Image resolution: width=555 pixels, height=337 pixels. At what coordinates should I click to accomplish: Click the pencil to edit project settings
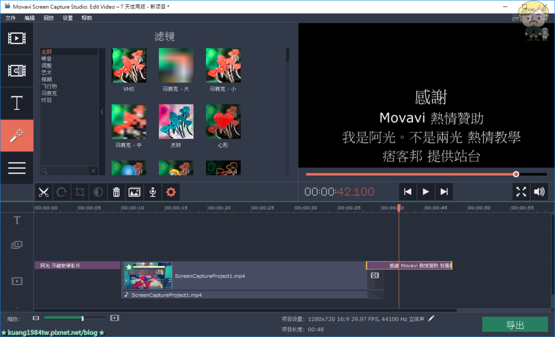[431, 319]
